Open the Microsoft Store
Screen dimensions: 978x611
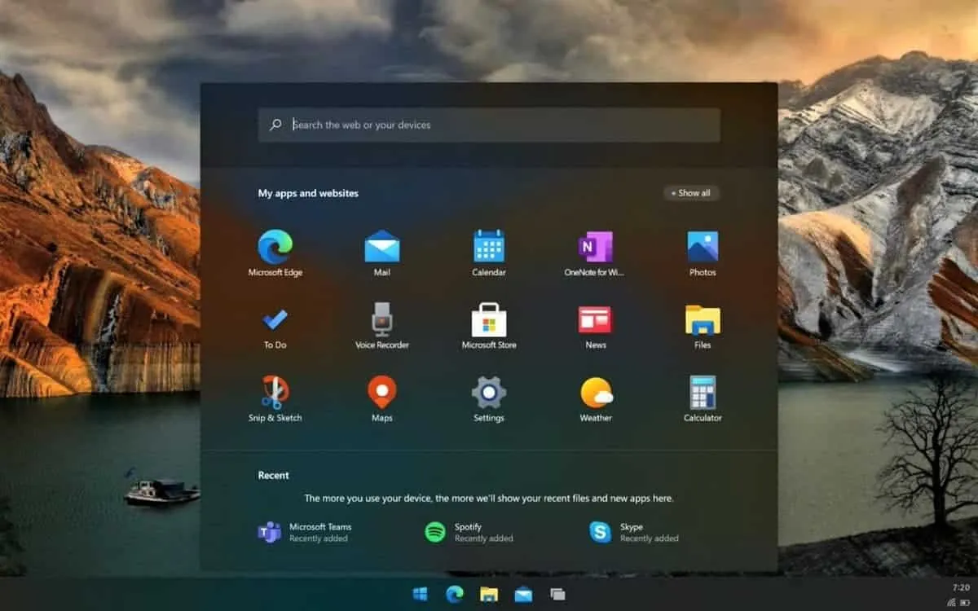488,319
